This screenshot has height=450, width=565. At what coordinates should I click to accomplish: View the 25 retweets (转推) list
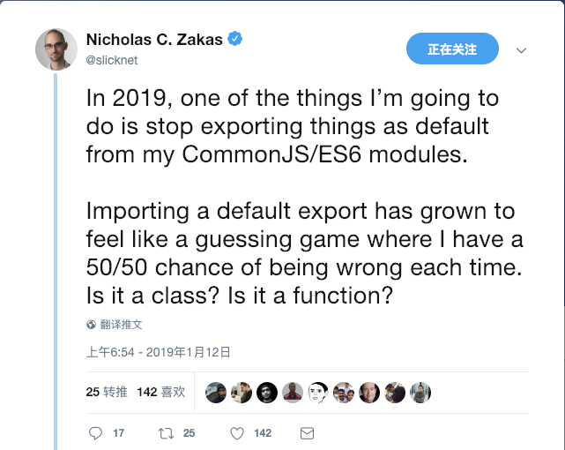[107, 392]
